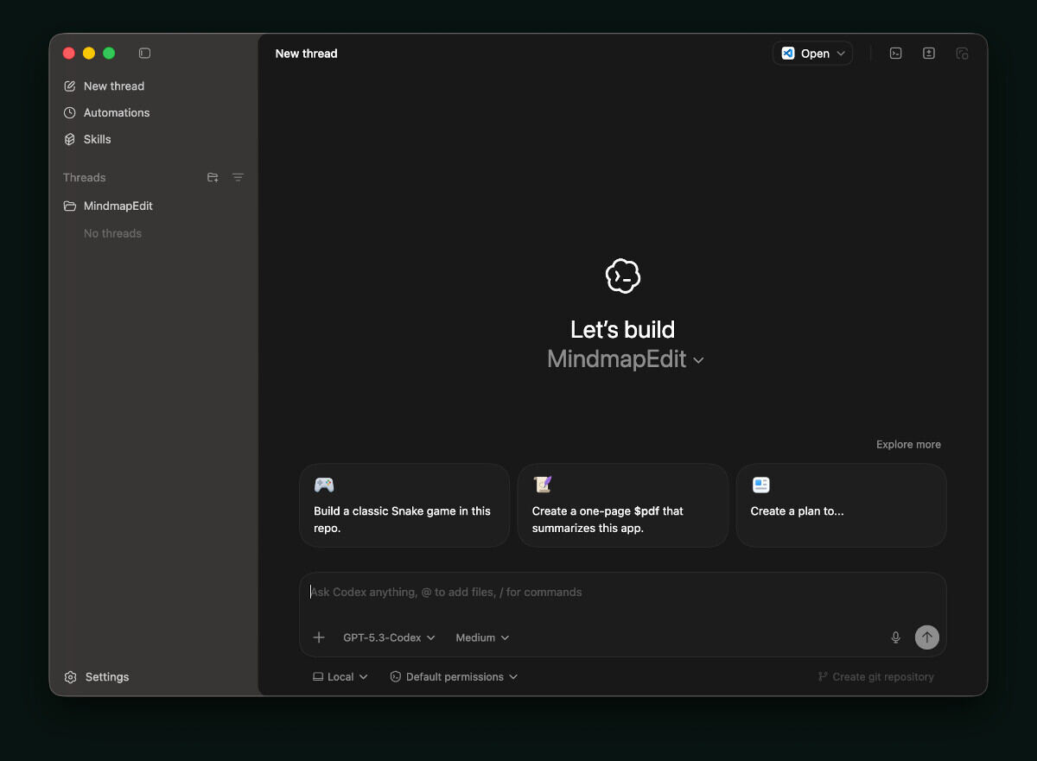
Task: Open the Local environment dropdown
Action: pyautogui.click(x=340, y=677)
